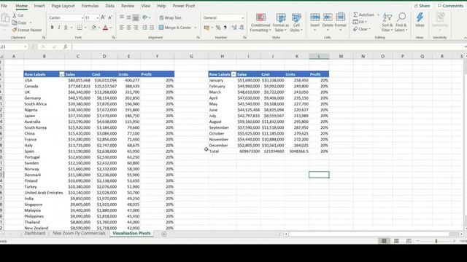Decrease font size button

tap(110, 17)
